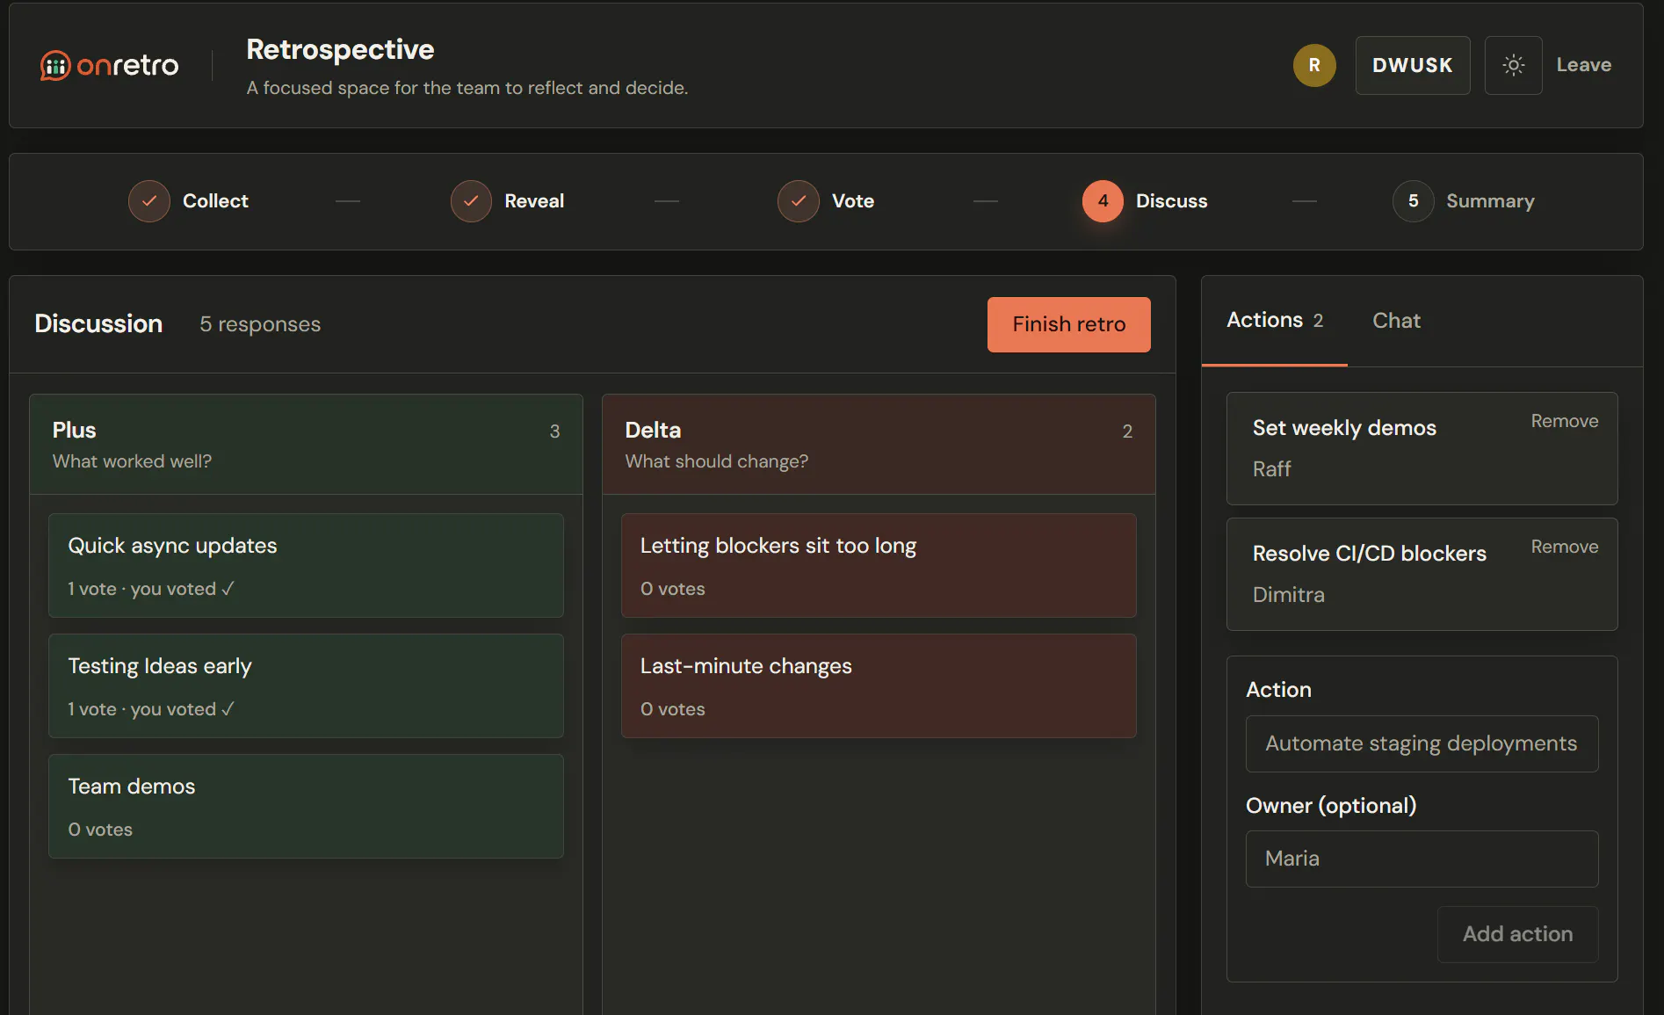Image resolution: width=1664 pixels, height=1015 pixels.
Task: Click the Raff owner name
Action: point(1271,469)
